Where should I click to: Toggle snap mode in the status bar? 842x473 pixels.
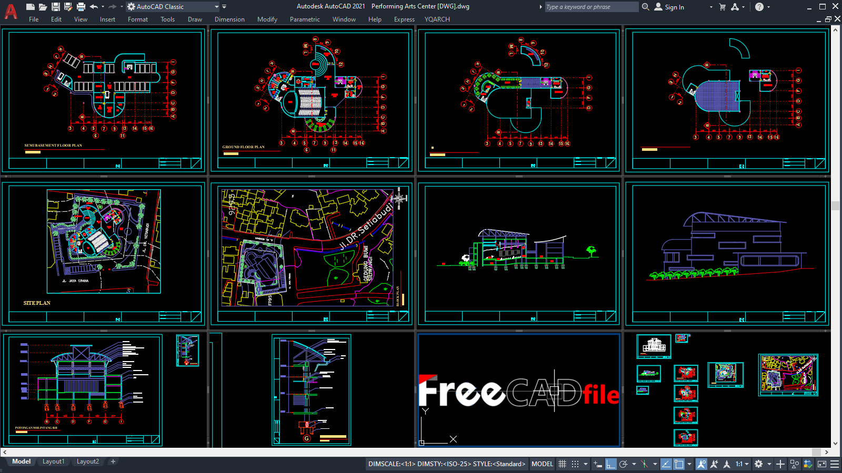click(575, 464)
